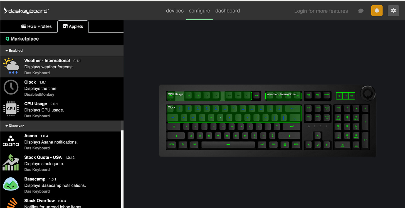The height and width of the screenshot is (208, 405).
Task: Select the DEL key in the navigation cluster
Action: 308,117
